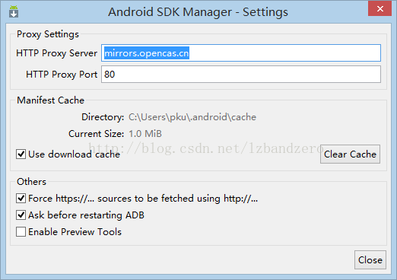Image resolution: width=397 pixels, height=280 pixels.
Task: Click the Proxy Settings group heading
Action: point(48,34)
